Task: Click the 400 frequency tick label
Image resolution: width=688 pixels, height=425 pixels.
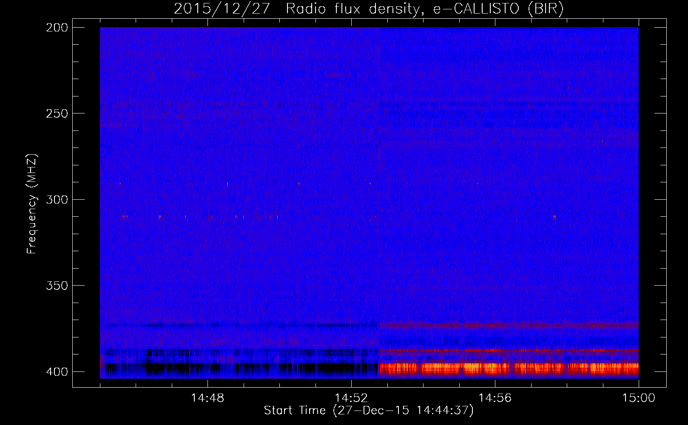Action: tap(57, 372)
